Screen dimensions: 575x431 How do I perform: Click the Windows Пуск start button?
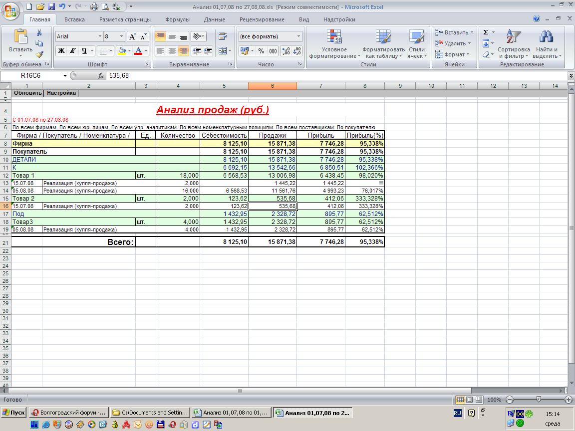13,413
